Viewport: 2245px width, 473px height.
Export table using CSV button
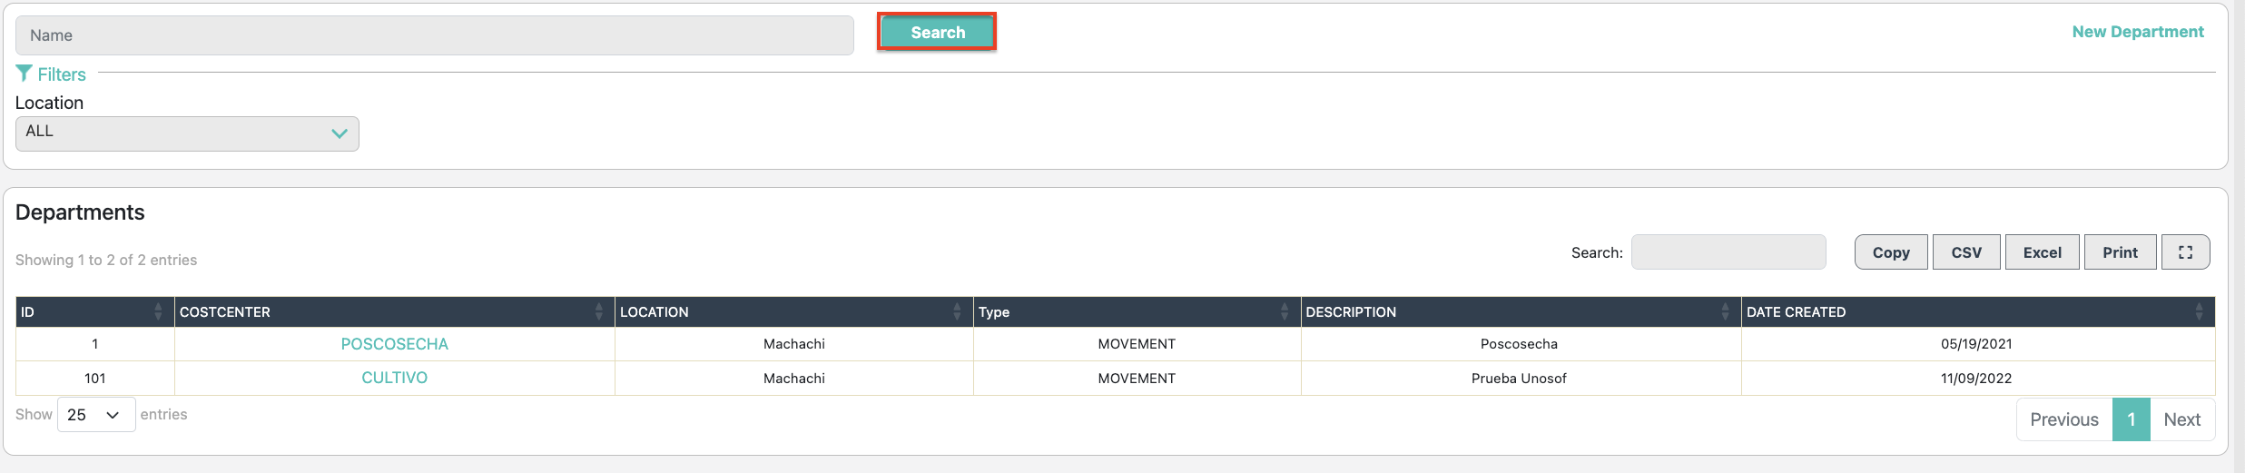coord(1965,252)
